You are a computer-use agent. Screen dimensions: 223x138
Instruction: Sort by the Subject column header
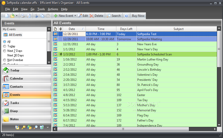pyautogui.click(x=177, y=29)
